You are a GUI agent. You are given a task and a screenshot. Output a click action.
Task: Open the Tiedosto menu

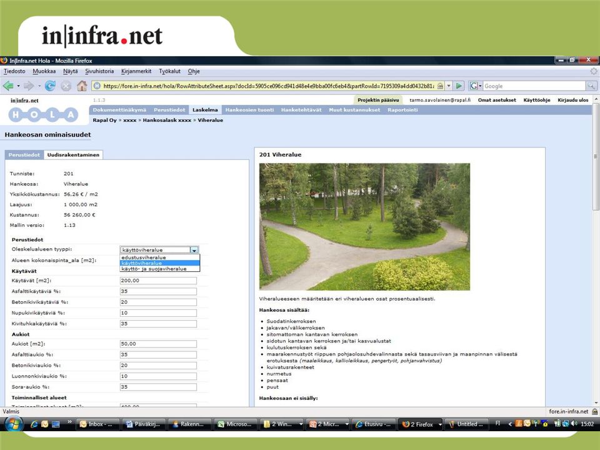coord(14,71)
